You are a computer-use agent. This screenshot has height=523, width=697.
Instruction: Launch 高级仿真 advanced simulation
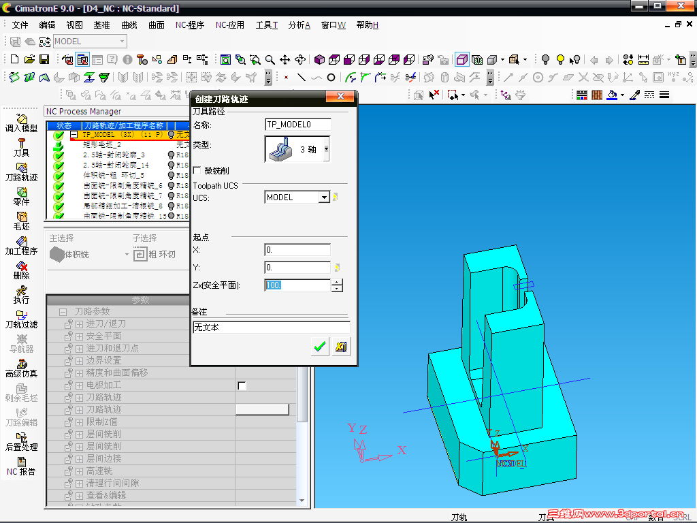[x=21, y=368]
